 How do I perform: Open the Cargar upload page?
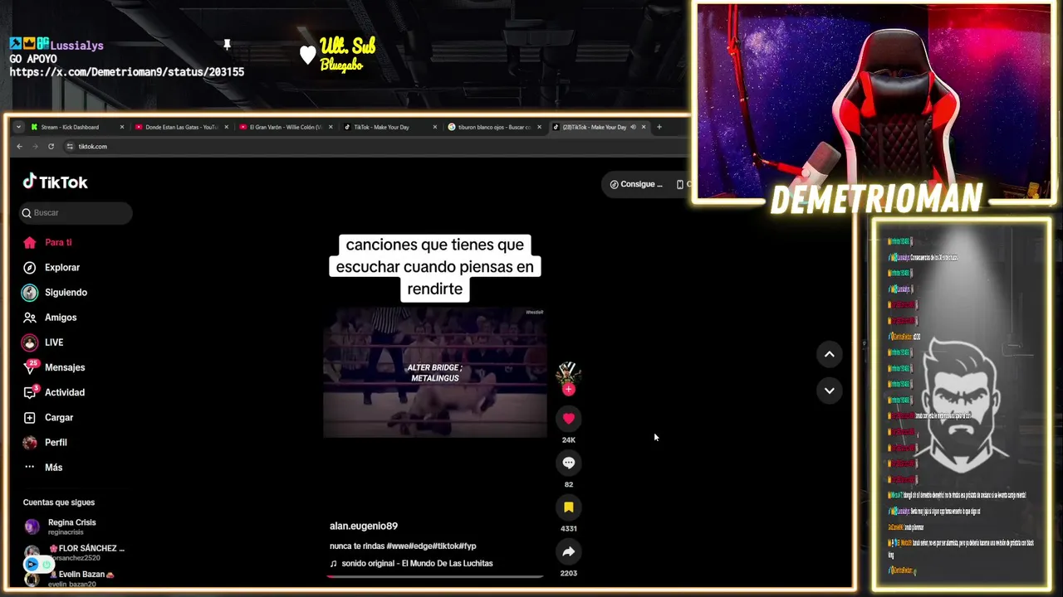[48, 418]
